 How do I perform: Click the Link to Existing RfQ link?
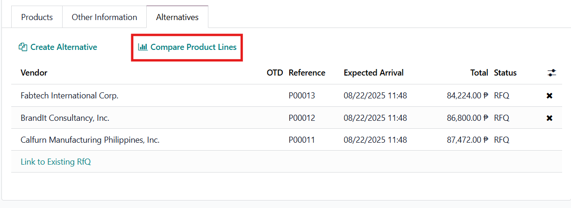pyautogui.click(x=56, y=162)
